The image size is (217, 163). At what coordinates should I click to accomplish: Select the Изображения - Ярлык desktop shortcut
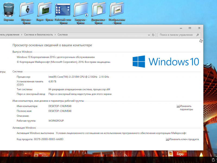point(117,13)
